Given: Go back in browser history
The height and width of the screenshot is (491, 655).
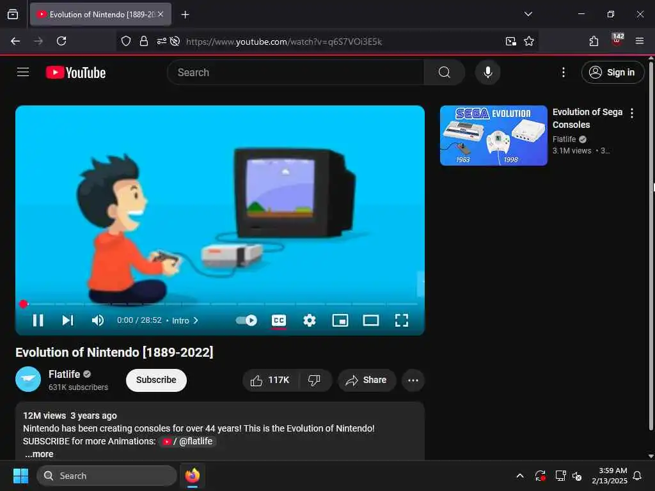Looking at the screenshot, I should (15, 41).
